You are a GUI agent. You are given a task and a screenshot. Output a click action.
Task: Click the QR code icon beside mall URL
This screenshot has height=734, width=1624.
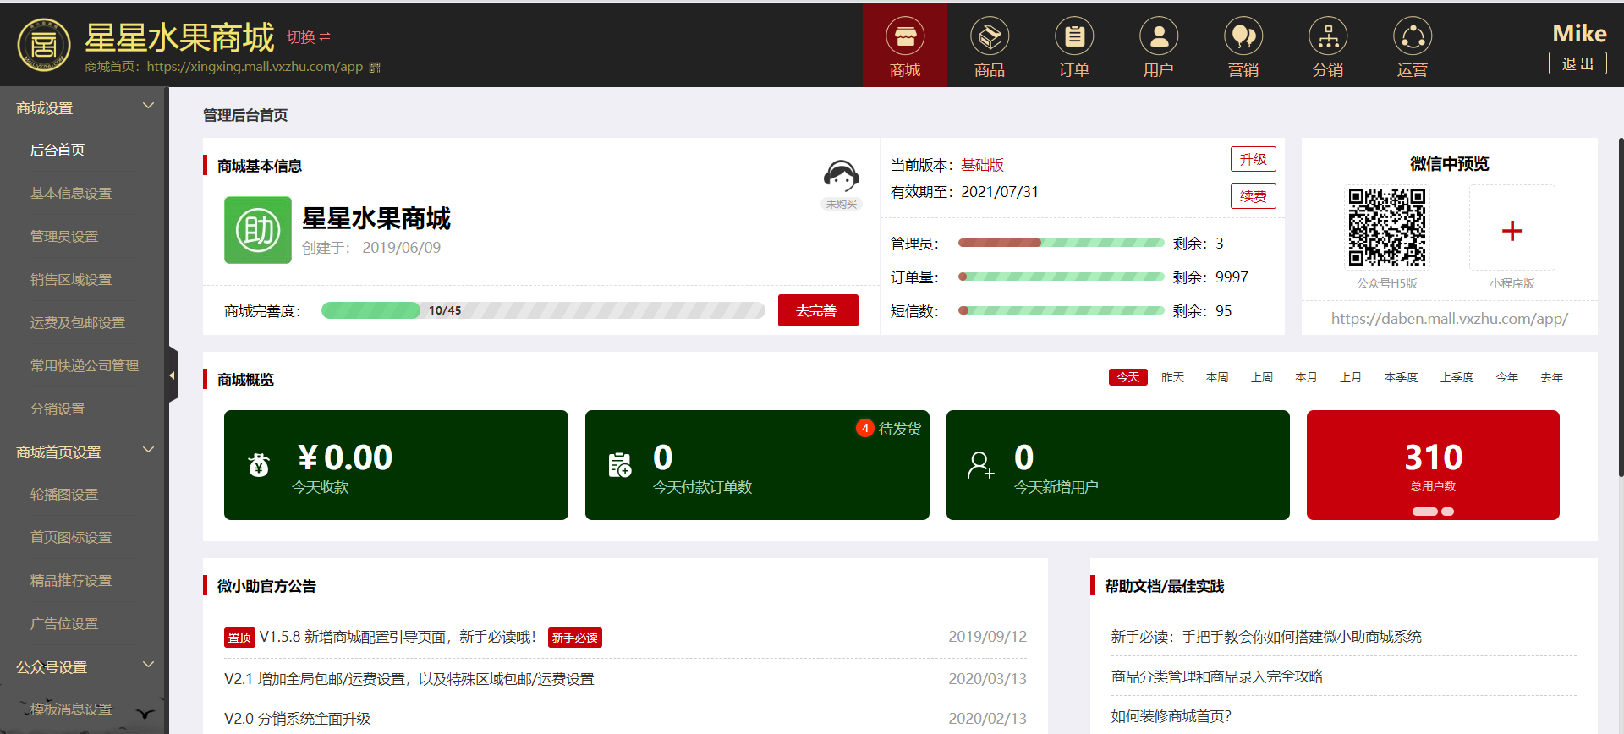coord(375,67)
